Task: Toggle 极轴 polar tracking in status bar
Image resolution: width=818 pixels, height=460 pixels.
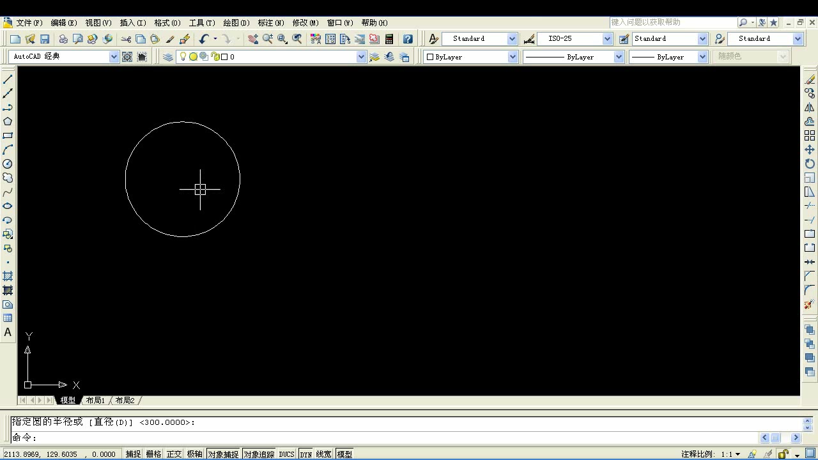Action: [194, 454]
